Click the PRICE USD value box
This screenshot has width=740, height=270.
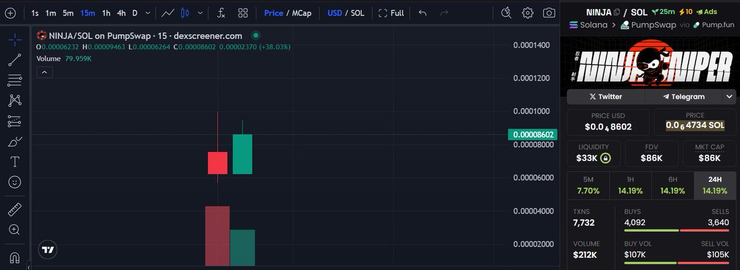(608, 122)
